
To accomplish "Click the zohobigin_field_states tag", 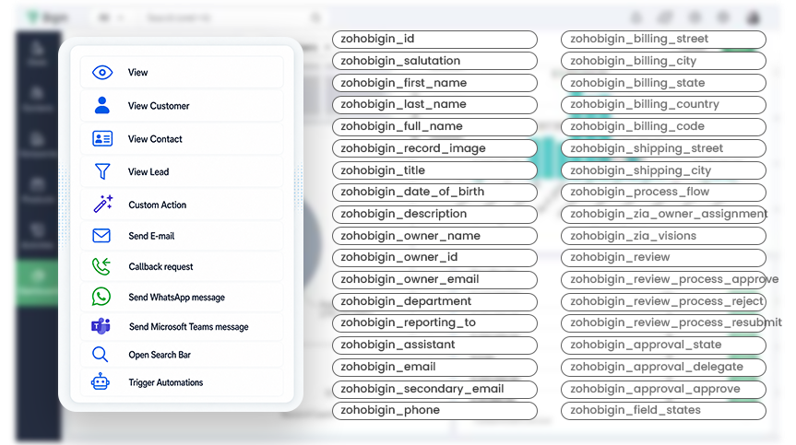I will [663, 411].
